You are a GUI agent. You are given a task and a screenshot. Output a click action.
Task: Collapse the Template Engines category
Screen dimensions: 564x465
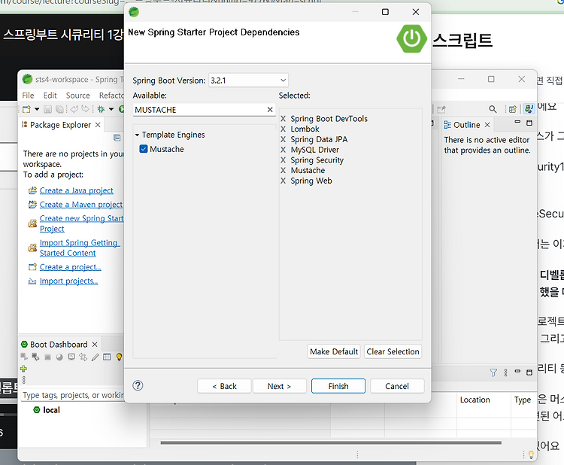137,135
